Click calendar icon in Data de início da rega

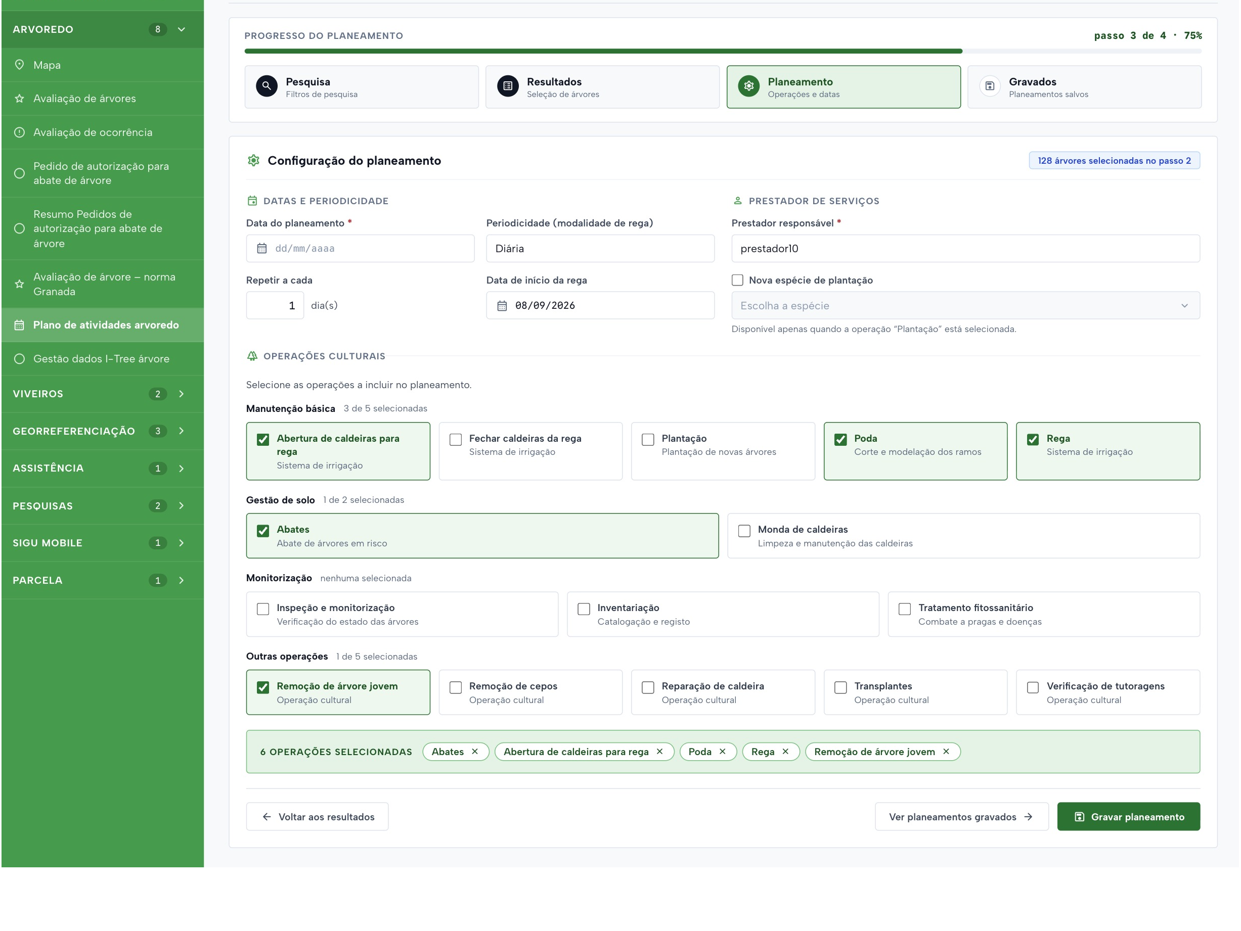[502, 306]
